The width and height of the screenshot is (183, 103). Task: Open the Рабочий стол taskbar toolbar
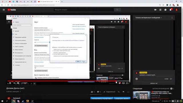[x=156, y=101]
